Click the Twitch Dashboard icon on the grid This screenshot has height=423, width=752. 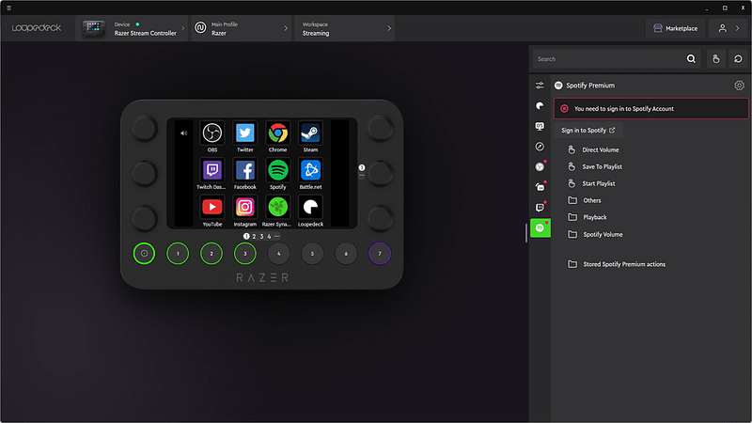212,170
